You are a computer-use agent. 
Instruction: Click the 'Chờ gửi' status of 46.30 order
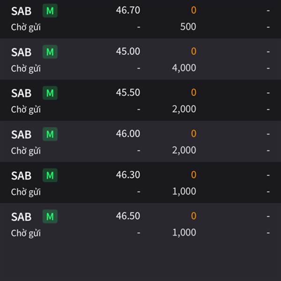pyautogui.click(x=26, y=192)
